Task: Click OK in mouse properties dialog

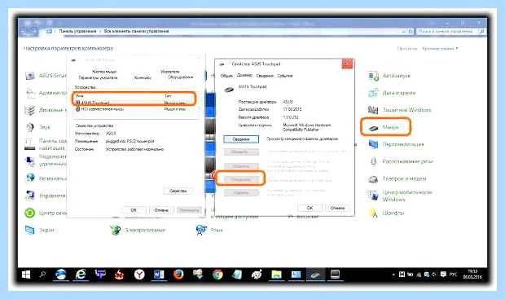Action: (134, 210)
